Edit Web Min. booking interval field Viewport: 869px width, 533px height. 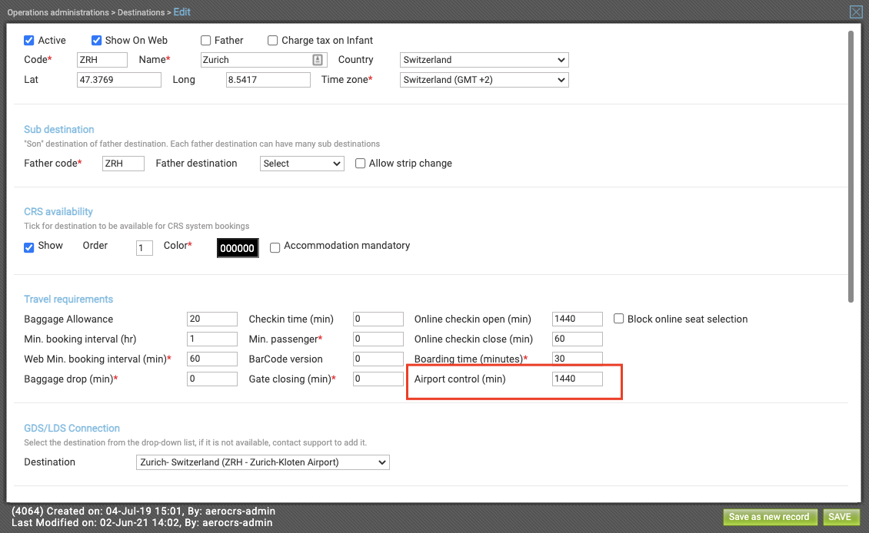[x=212, y=359]
